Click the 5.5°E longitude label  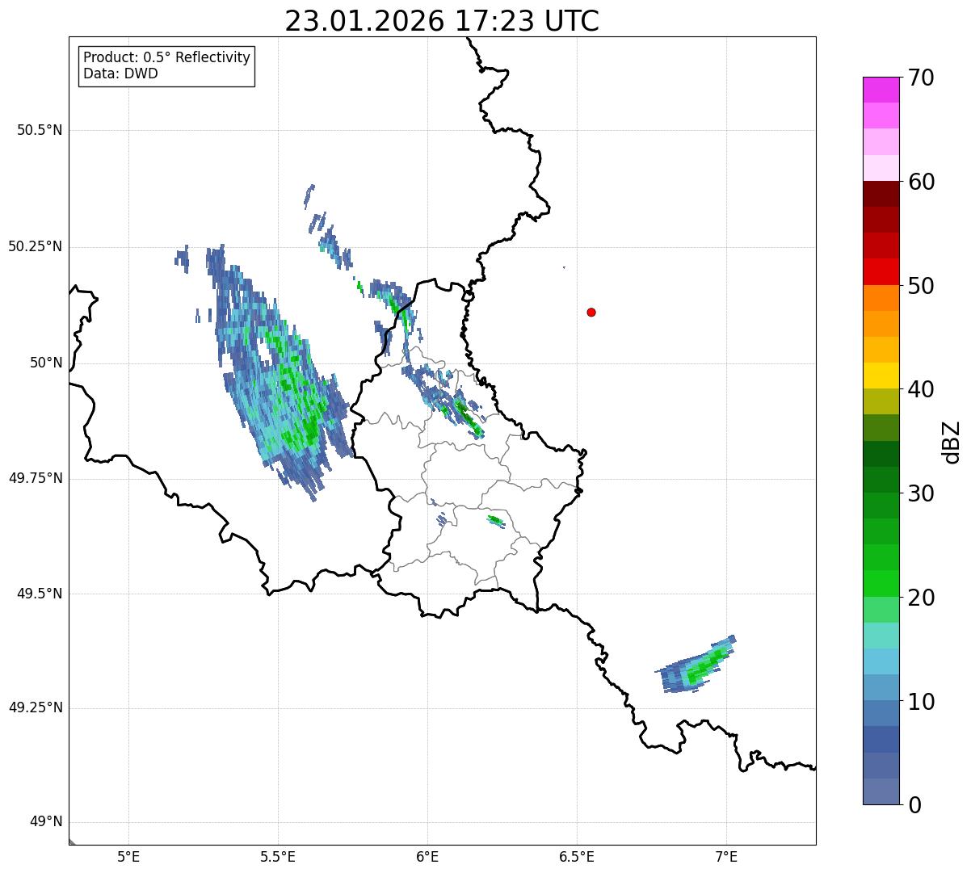point(278,856)
